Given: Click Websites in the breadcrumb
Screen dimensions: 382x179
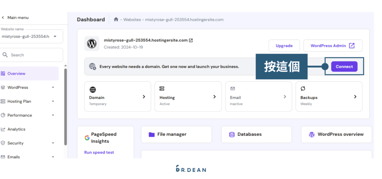Looking at the screenshot, I should [132, 19].
